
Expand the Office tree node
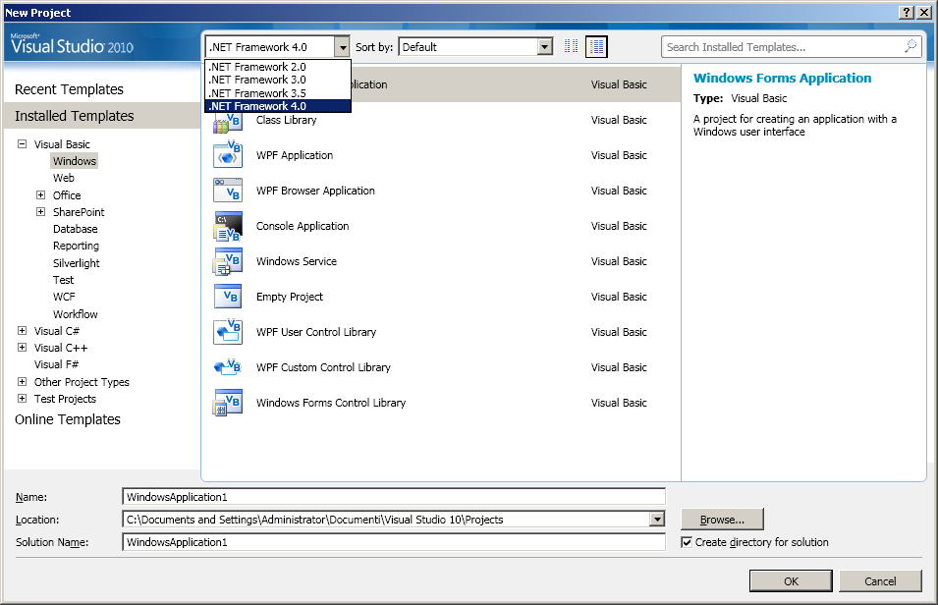(x=40, y=195)
